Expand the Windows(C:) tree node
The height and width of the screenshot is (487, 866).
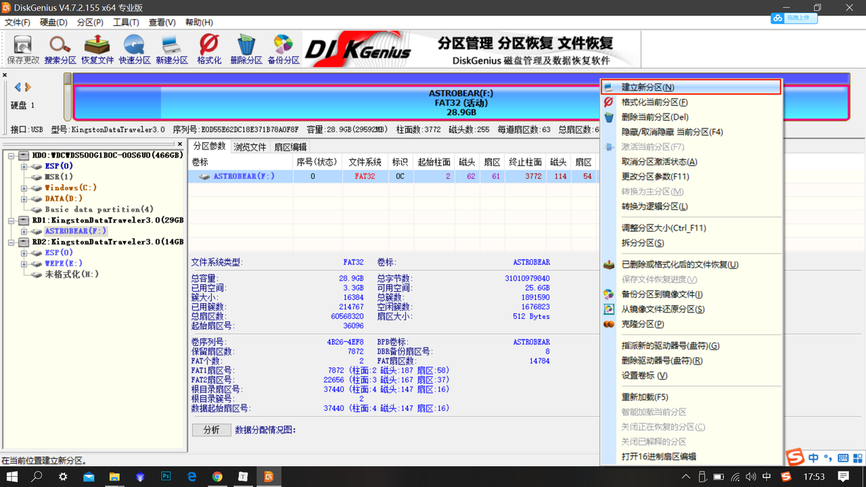(24, 188)
